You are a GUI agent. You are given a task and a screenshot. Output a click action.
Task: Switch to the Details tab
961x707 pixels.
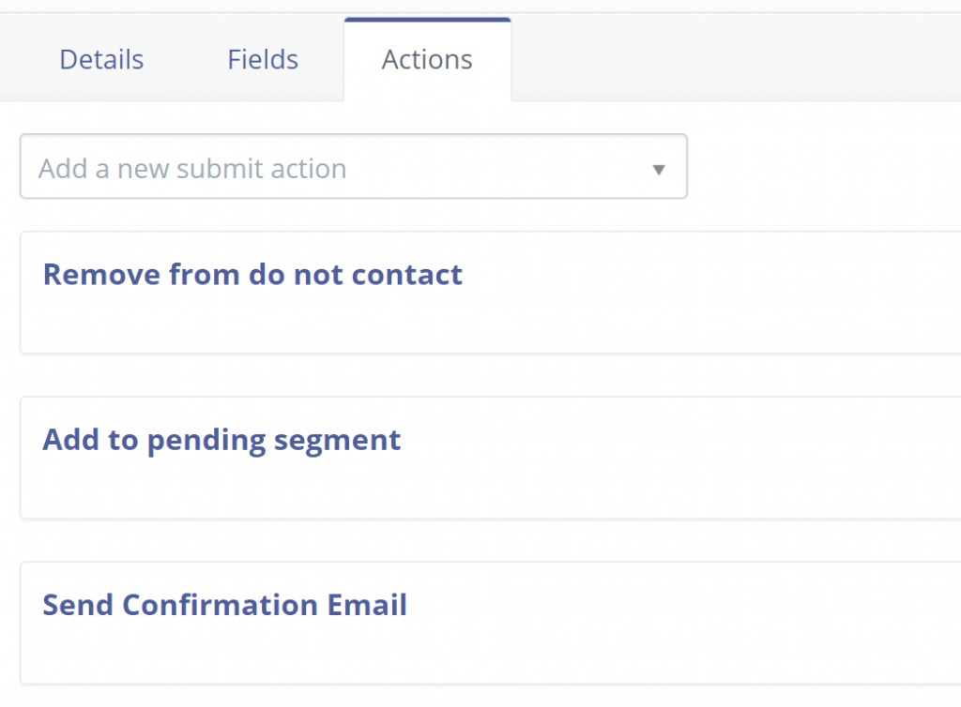click(x=100, y=59)
